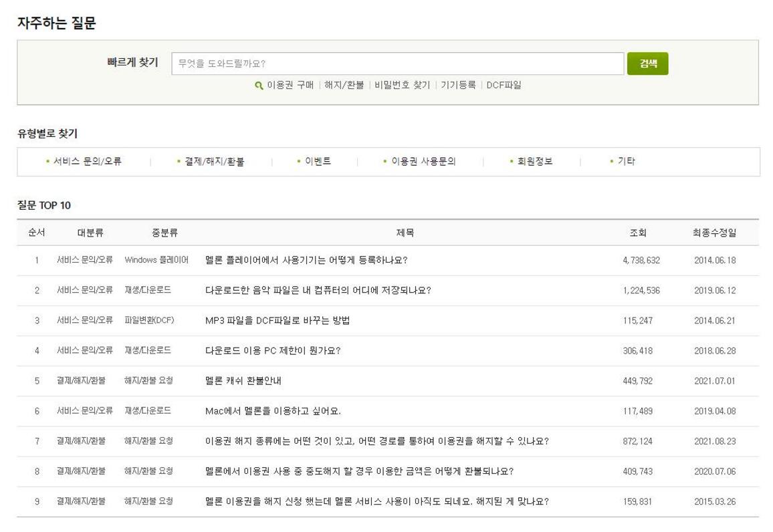The image size is (773, 532).
Task: Click the date 2021.07.01
Action: 715,381
